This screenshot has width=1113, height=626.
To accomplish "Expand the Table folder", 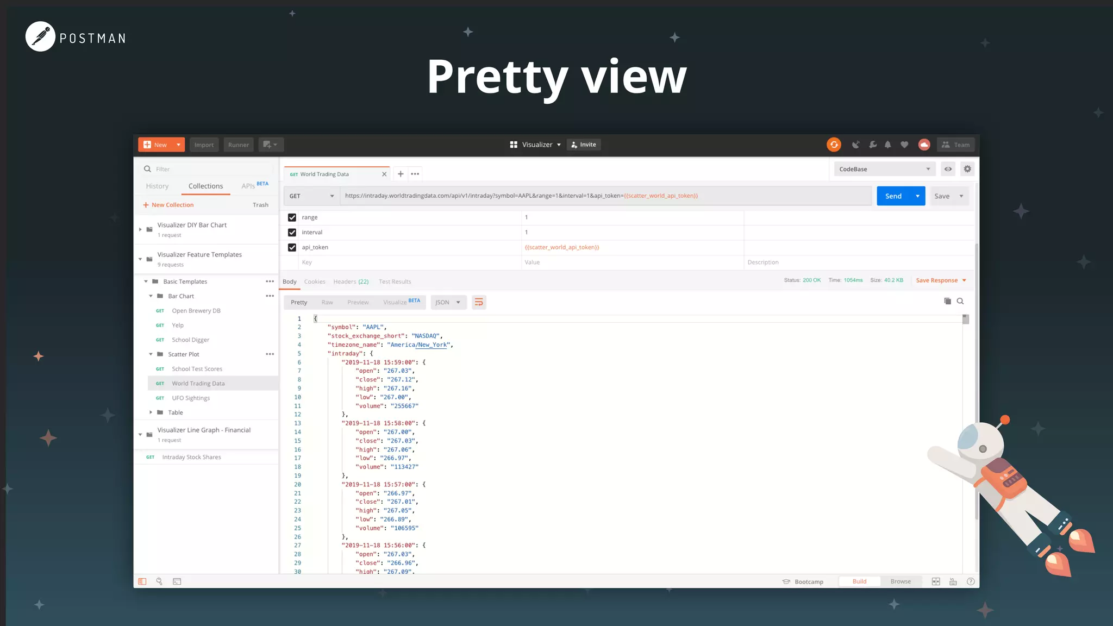I will [151, 412].
